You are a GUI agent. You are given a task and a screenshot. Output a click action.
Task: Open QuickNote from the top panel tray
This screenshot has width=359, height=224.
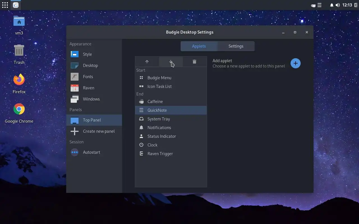[x=319, y=5]
